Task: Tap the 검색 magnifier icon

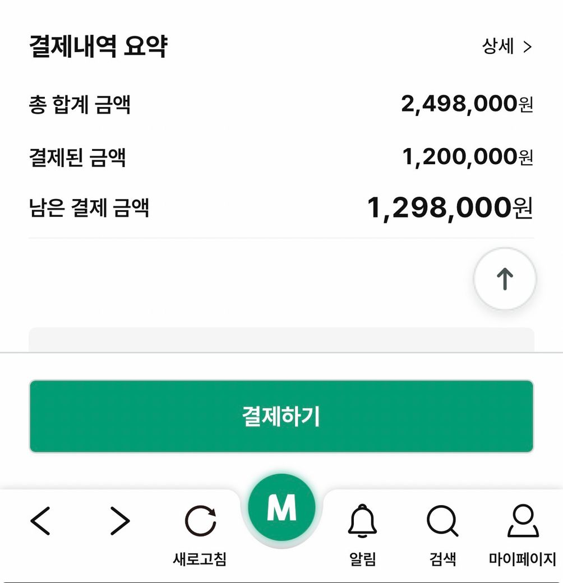Action: 442,521
